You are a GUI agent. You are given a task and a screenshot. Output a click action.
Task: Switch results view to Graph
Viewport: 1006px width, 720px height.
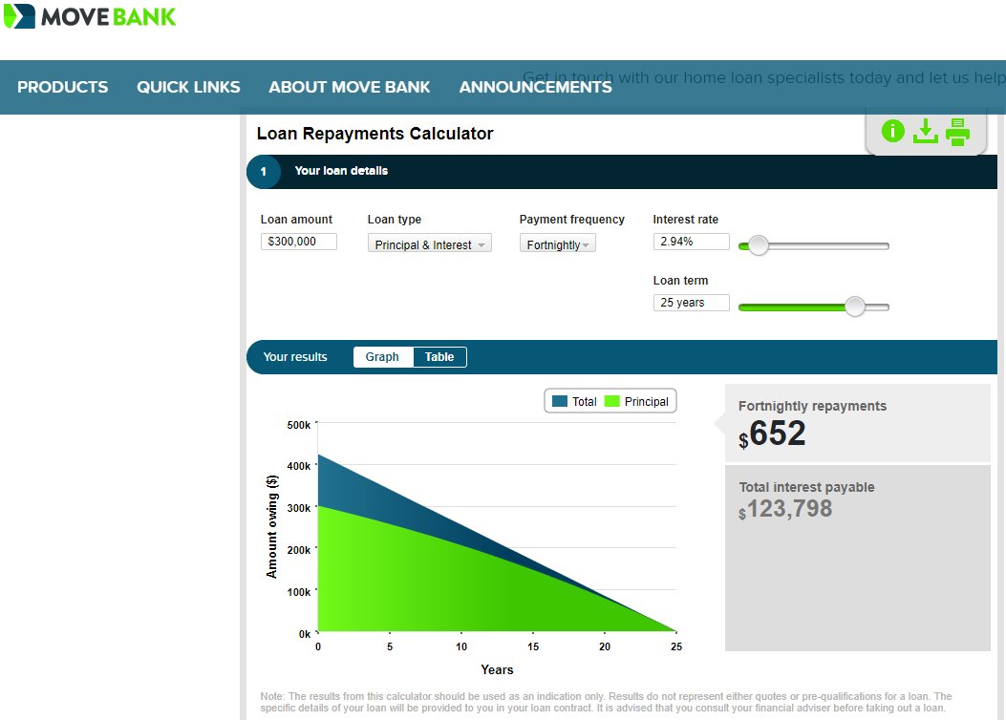click(382, 357)
